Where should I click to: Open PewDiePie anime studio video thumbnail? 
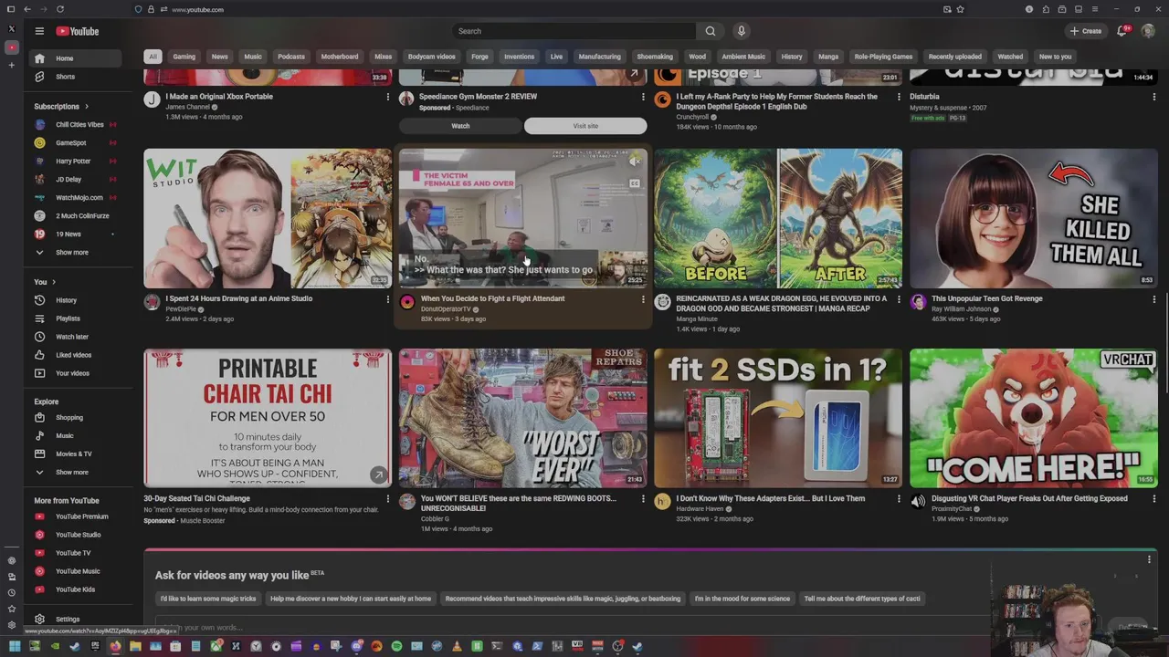click(268, 218)
